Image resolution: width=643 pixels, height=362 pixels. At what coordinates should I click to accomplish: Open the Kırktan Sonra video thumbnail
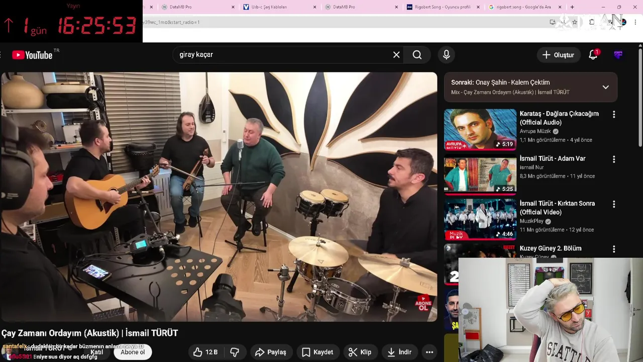[480, 219]
